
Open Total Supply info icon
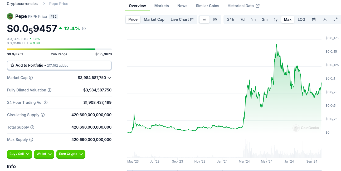32,127
